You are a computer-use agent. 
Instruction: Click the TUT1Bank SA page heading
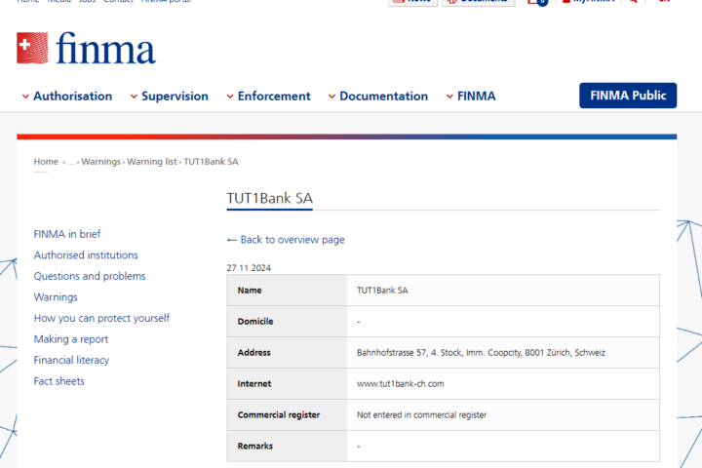(x=269, y=198)
